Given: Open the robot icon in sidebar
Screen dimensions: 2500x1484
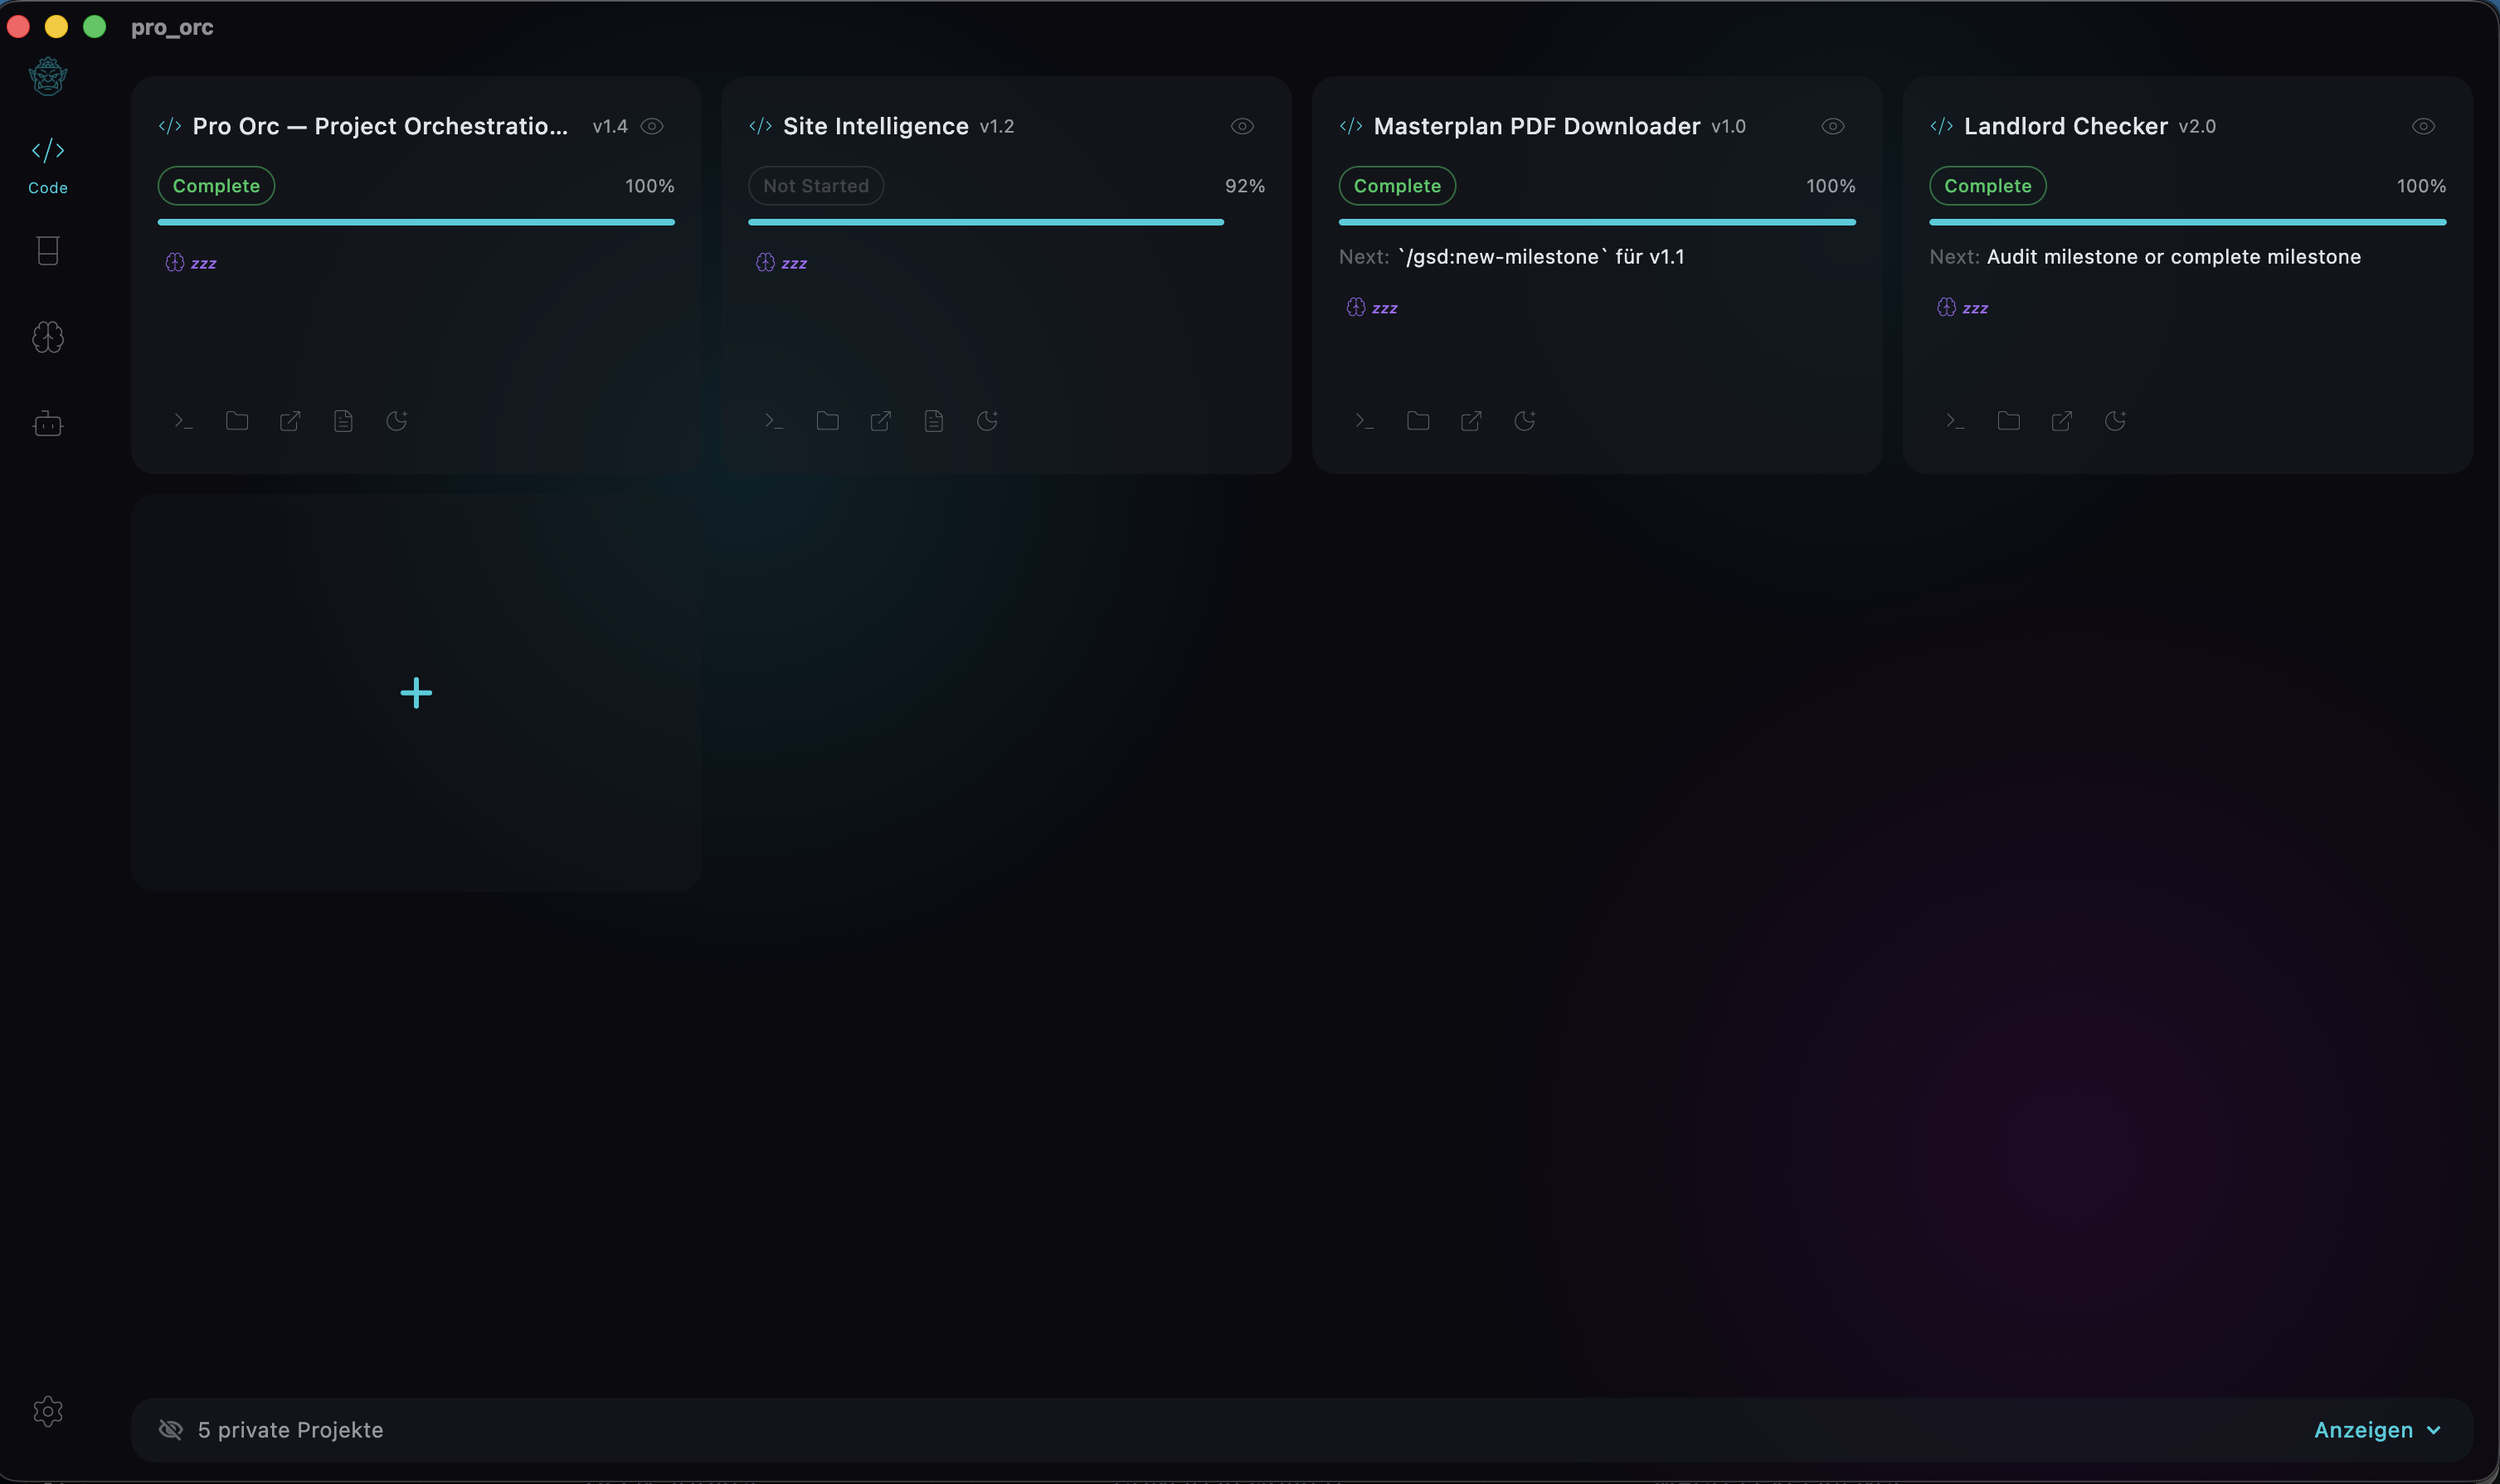Looking at the screenshot, I should click(48, 424).
